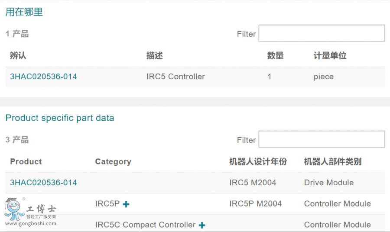Select the piece unit cell
The height and width of the screenshot is (232, 390).
pyautogui.click(x=323, y=77)
